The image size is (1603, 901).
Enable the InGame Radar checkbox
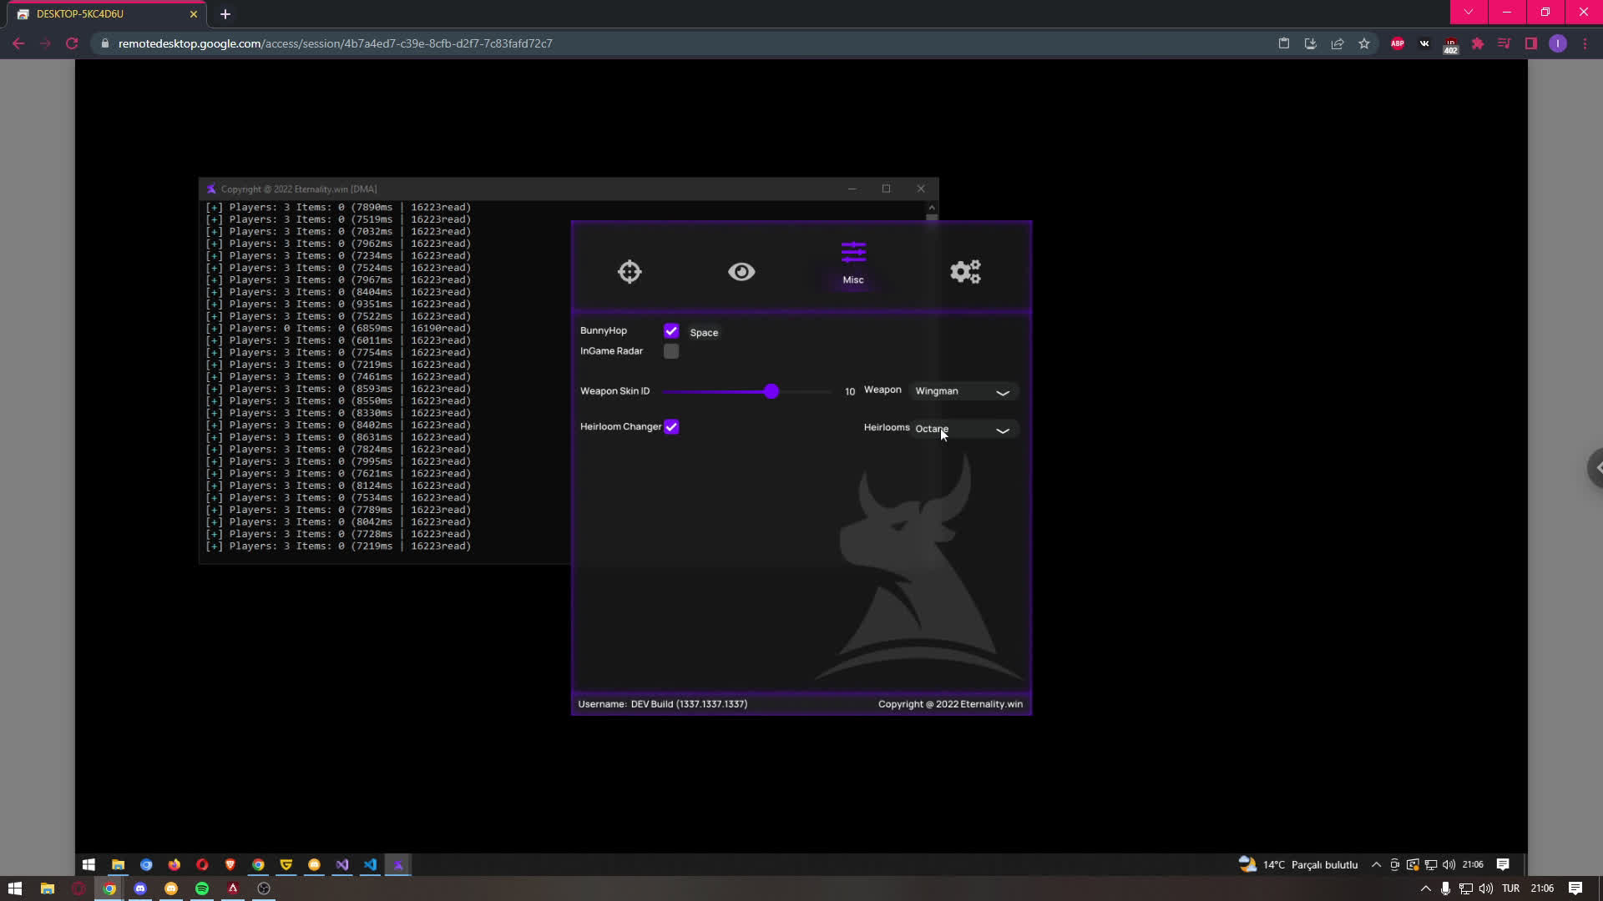click(x=671, y=351)
